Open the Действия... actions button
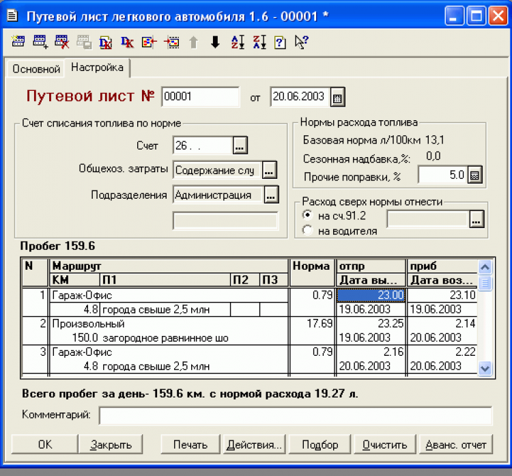This screenshot has width=512, height=476. (254, 445)
